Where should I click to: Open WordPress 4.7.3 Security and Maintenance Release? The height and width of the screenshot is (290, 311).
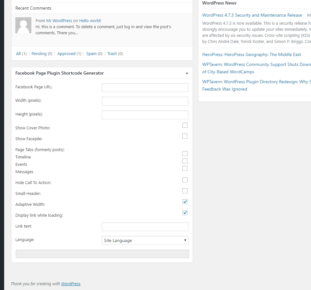pos(252,15)
